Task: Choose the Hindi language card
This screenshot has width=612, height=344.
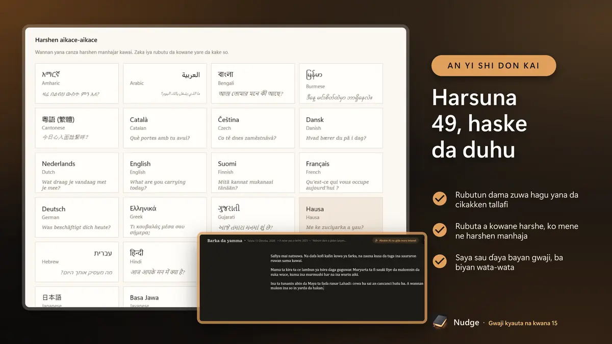Action: coord(161,262)
